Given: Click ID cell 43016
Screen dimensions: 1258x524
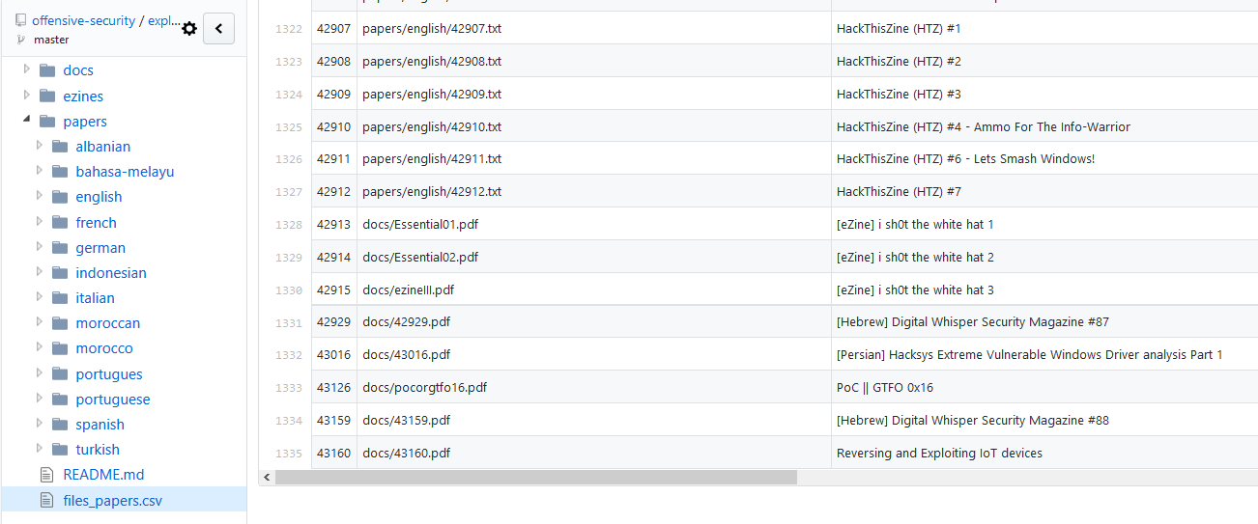Looking at the screenshot, I should (x=333, y=355).
